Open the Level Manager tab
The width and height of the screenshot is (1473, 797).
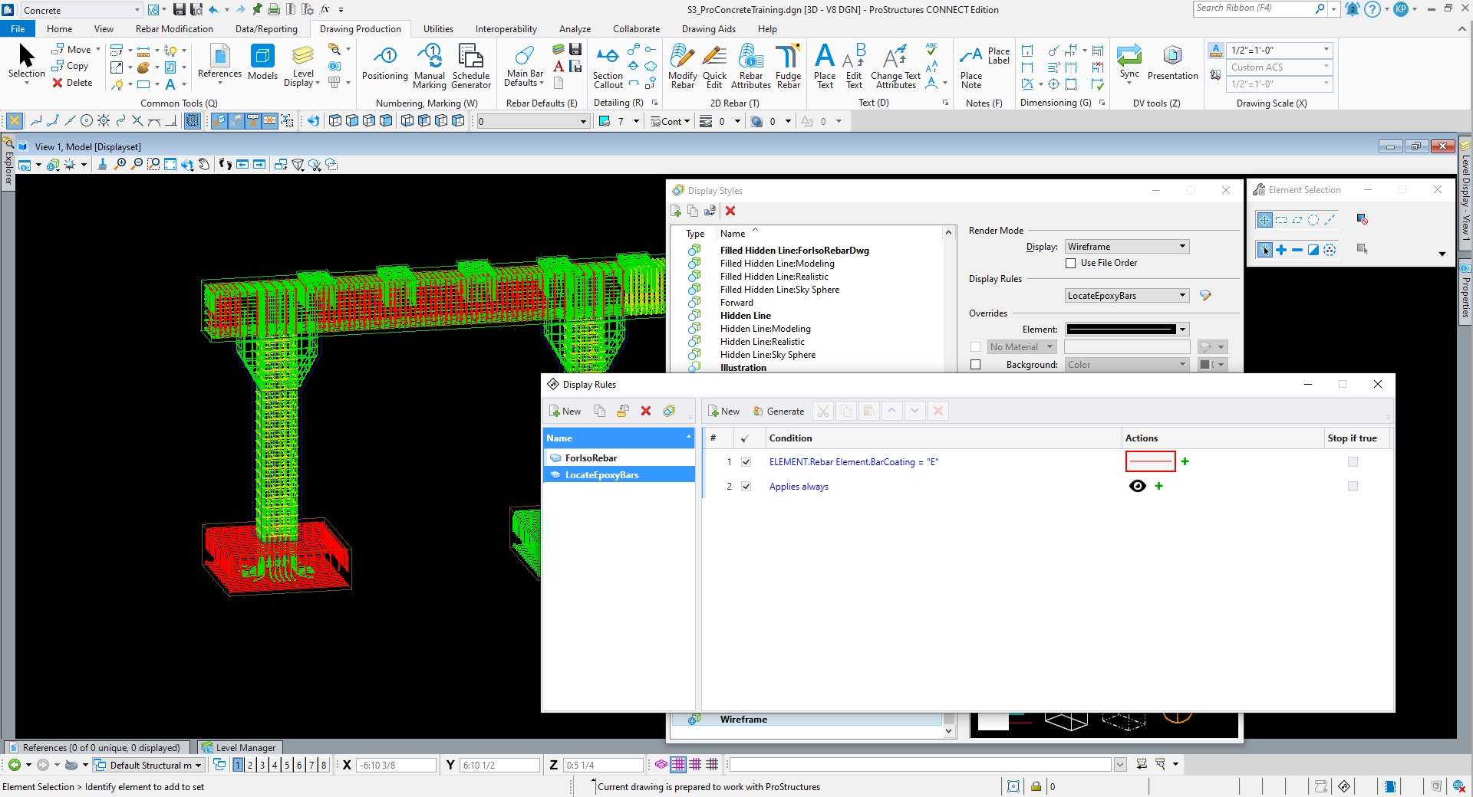point(240,747)
